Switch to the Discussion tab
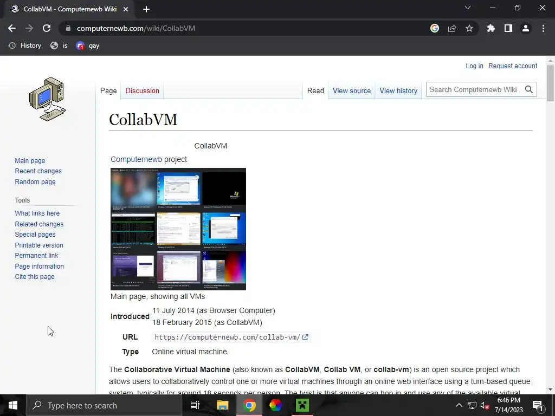Image resolution: width=555 pixels, height=416 pixels. [x=143, y=90]
